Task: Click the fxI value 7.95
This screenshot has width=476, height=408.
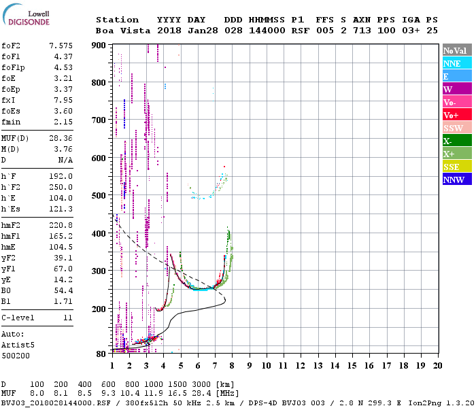Action: coord(63,101)
